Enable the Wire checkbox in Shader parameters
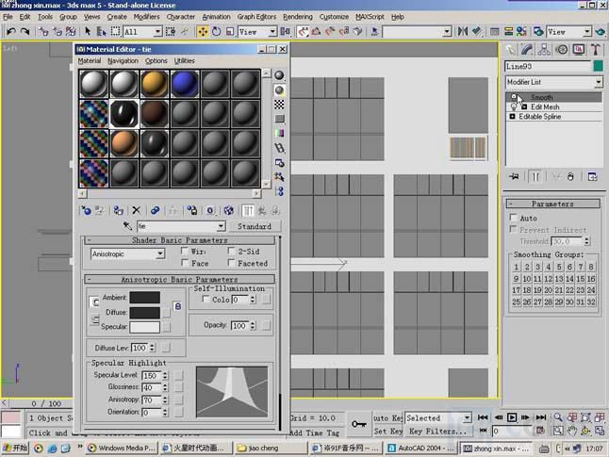The width and height of the screenshot is (609, 457). (x=186, y=252)
